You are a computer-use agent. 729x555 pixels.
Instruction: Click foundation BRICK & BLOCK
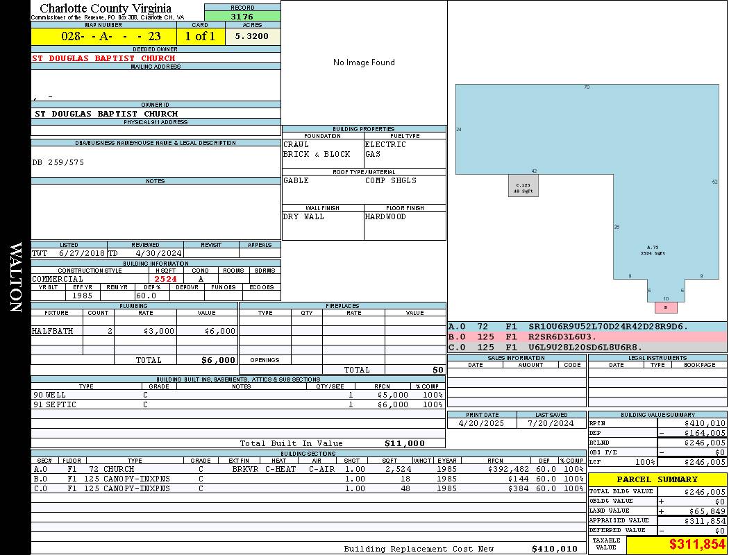pos(317,154)
